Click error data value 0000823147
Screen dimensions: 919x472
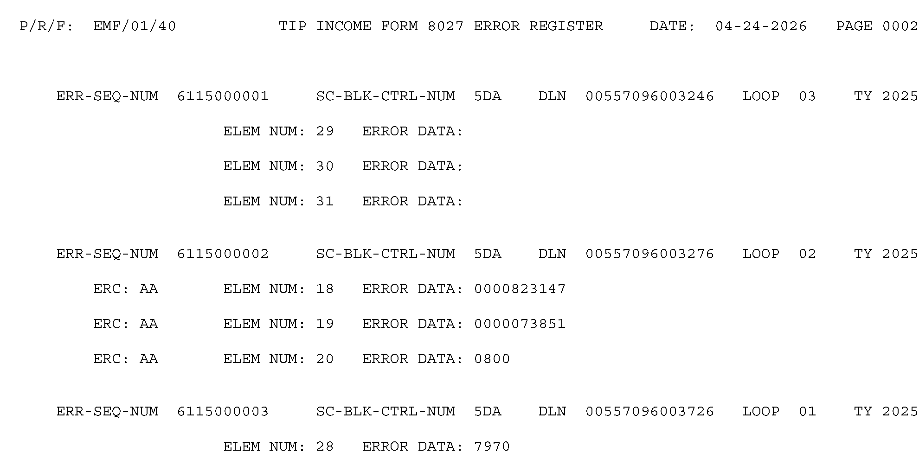point(520,289)
